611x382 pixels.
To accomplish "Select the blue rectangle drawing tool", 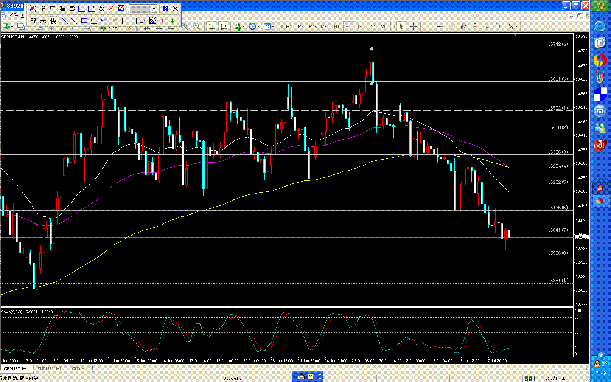I will click(x=84, y=21).
